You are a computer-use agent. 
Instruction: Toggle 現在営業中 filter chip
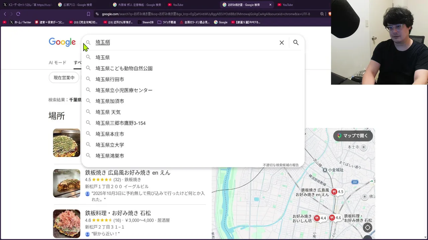pos(64,78)
